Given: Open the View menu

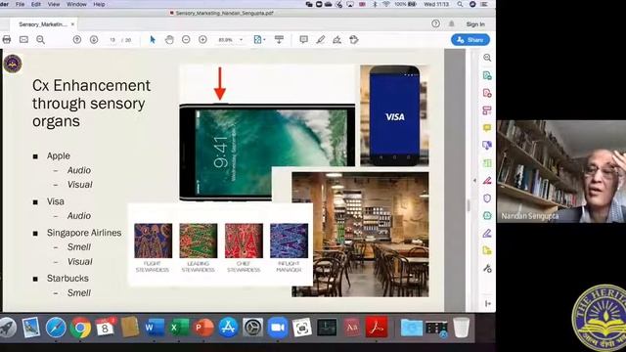Looking at the screenshot, I should (54, 4).
